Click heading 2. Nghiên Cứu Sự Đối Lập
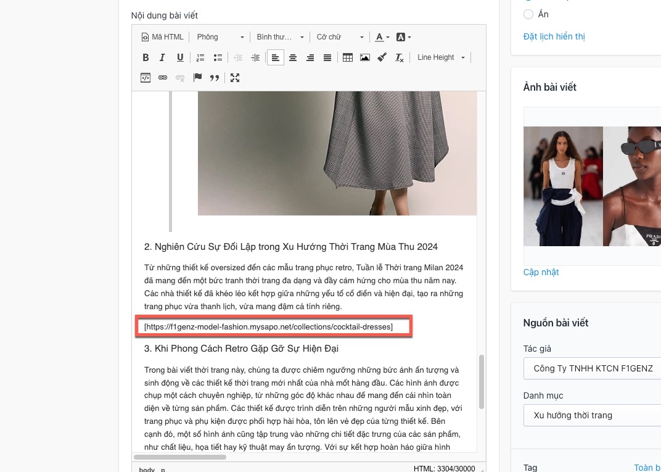 pos(291,247)
